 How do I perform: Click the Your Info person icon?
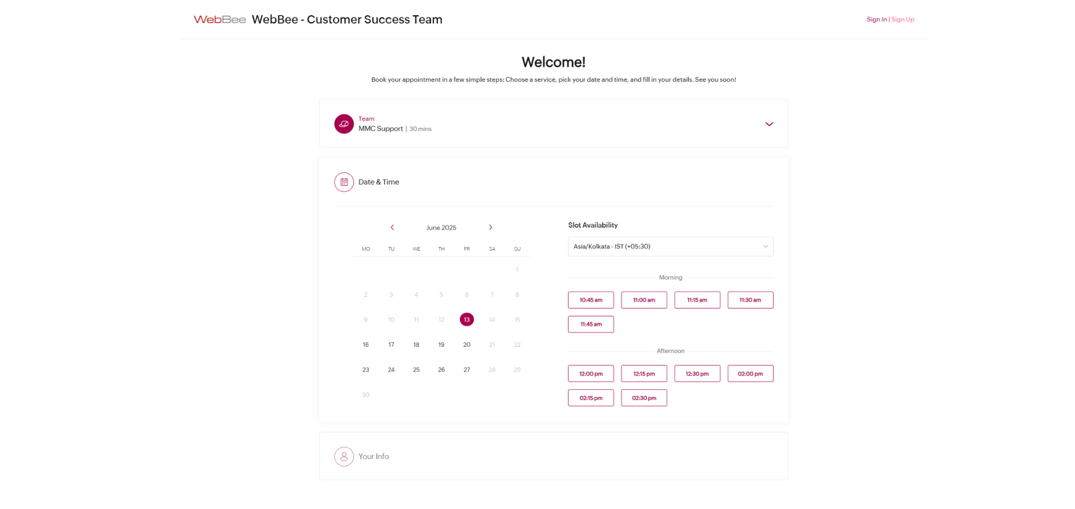[344, 456]
